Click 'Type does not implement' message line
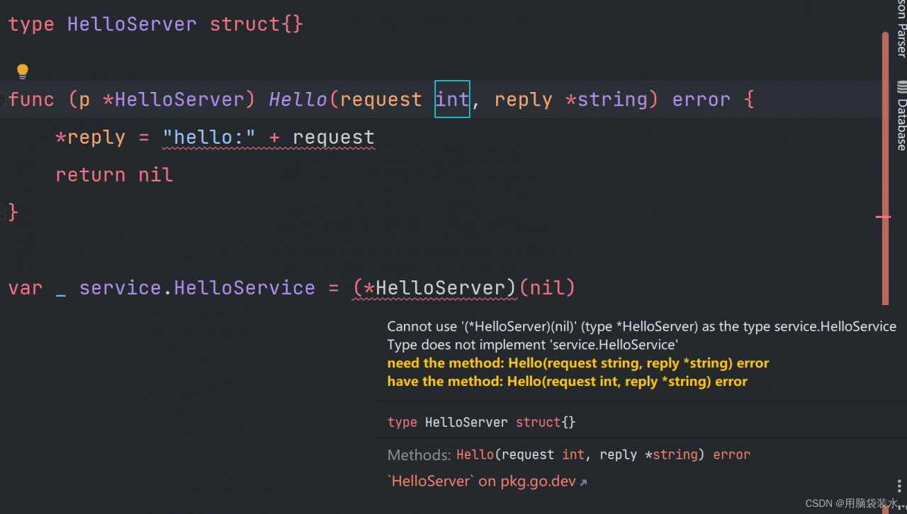907x514 pixels. (x=533, y=345)
